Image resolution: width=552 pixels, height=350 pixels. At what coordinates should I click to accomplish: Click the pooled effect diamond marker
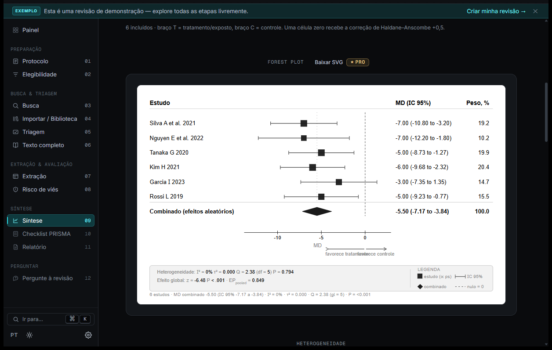pyautogui.click(x=317, y=212)
